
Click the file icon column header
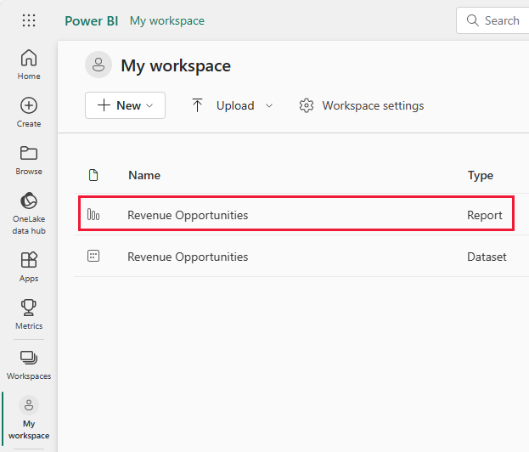93,175
